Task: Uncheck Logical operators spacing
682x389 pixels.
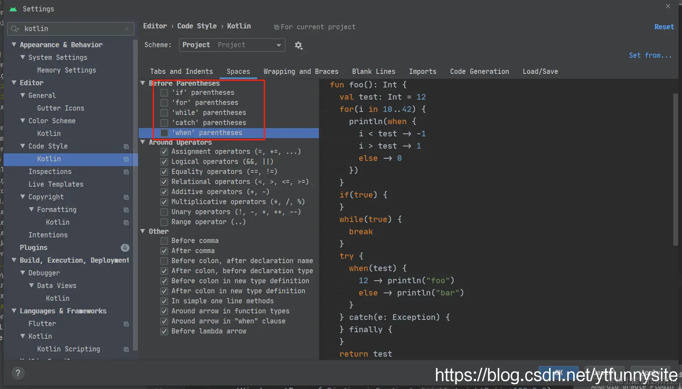Action: 164,162
